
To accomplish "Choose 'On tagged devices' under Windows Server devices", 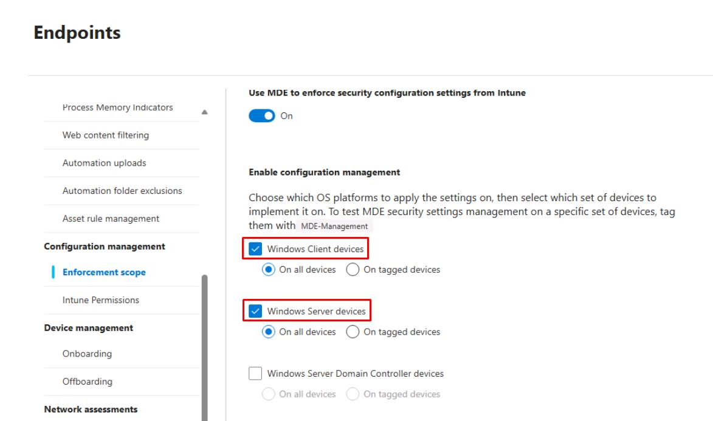I will coord(353,332).
